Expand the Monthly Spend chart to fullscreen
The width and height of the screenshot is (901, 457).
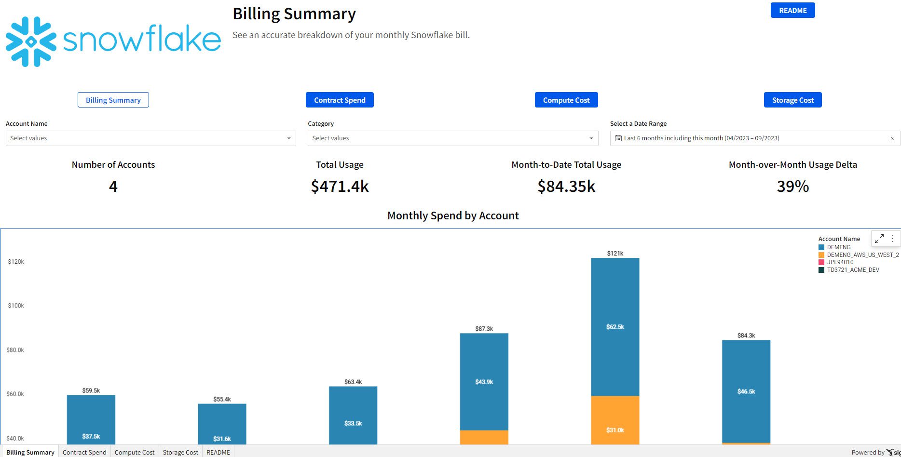[879, 238]
